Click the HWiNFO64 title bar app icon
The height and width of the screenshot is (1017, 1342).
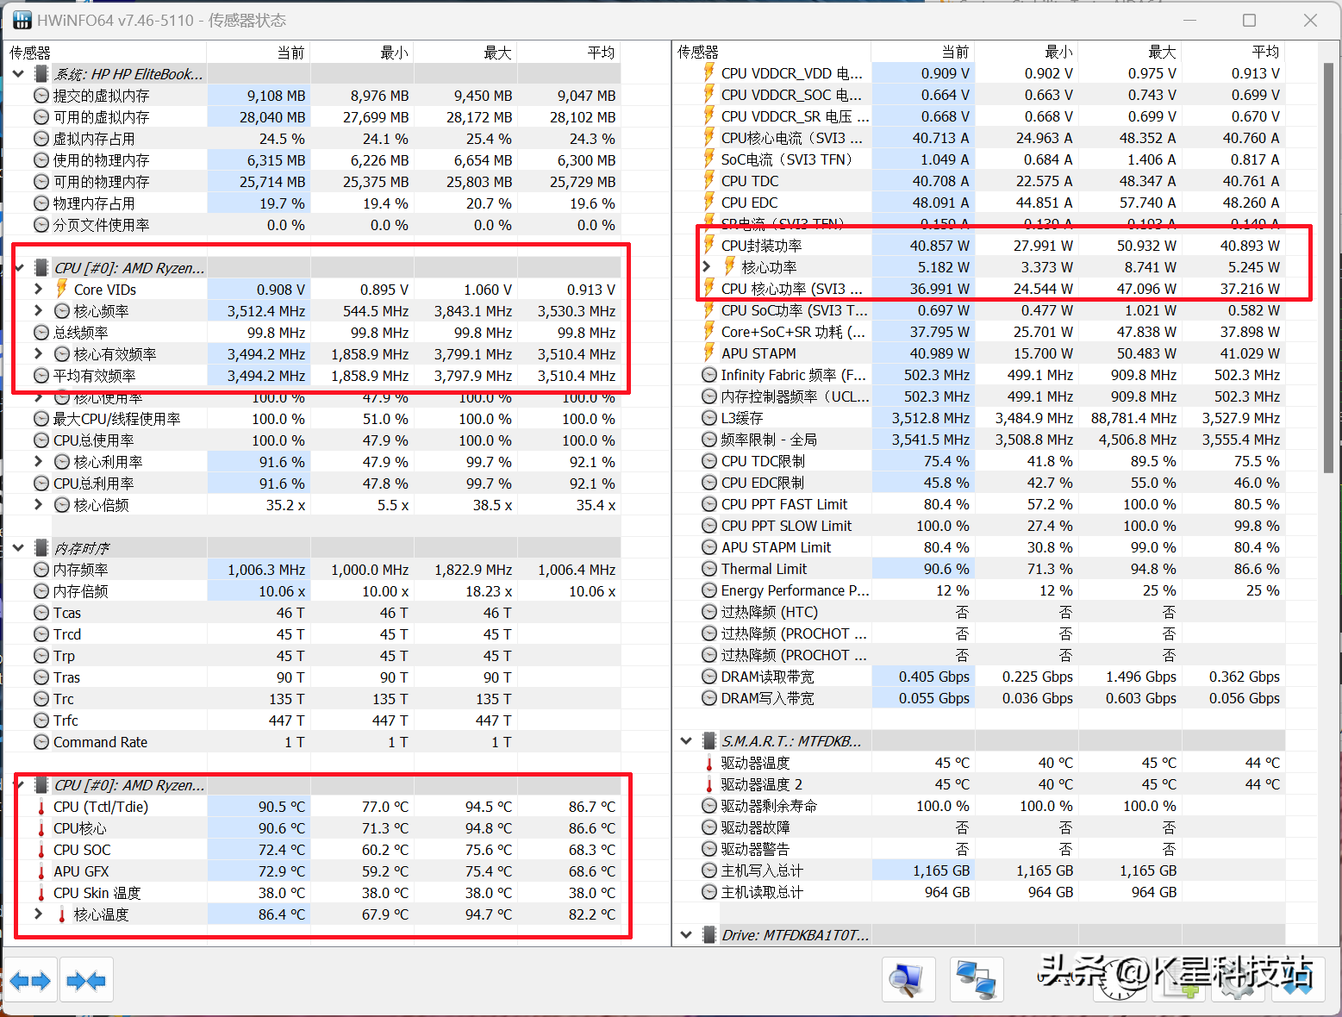click(x=22, y=20)
